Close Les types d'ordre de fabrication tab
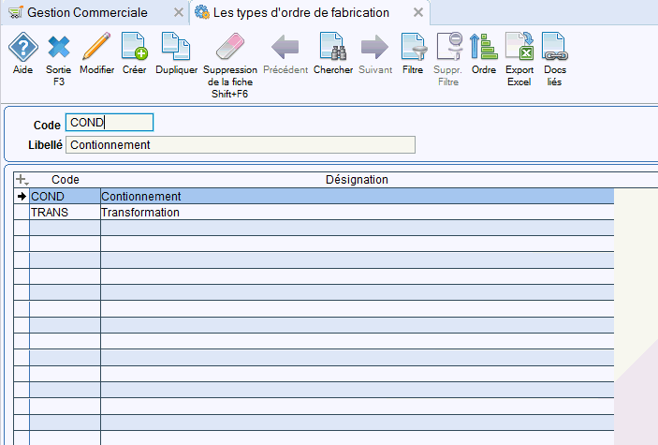This screenshot has width=658, height=445. pos(418,12)
